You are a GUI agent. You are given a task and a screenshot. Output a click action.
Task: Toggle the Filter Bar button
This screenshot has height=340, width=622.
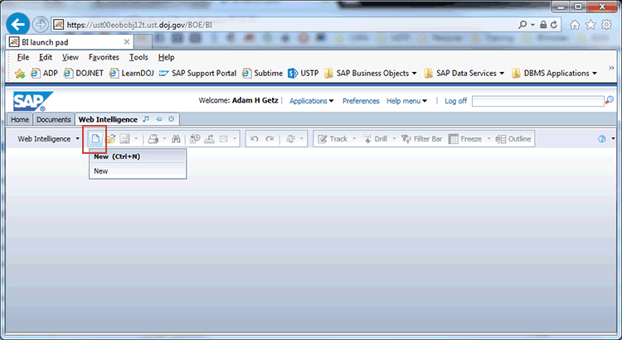point(421,139)
